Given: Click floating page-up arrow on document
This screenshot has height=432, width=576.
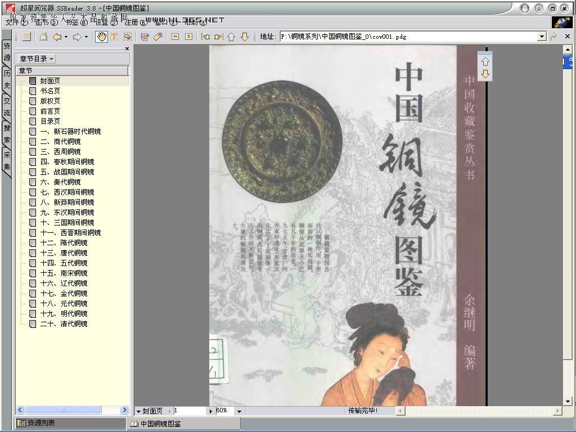Looking at the screenshot, I should click(x=485, y=62).
